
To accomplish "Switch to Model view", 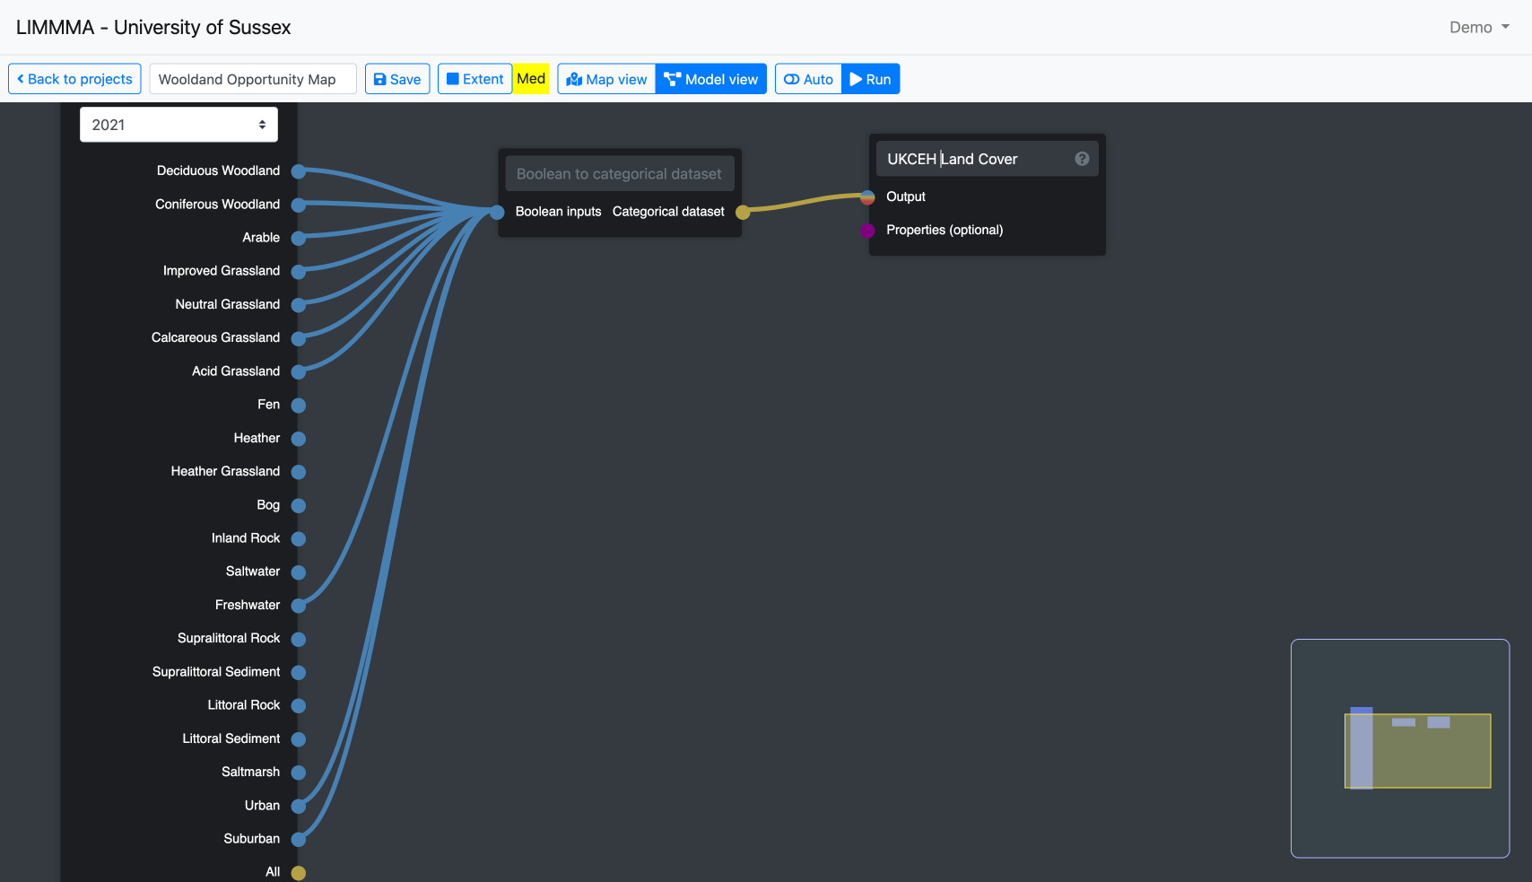I will tap(711, 79).
